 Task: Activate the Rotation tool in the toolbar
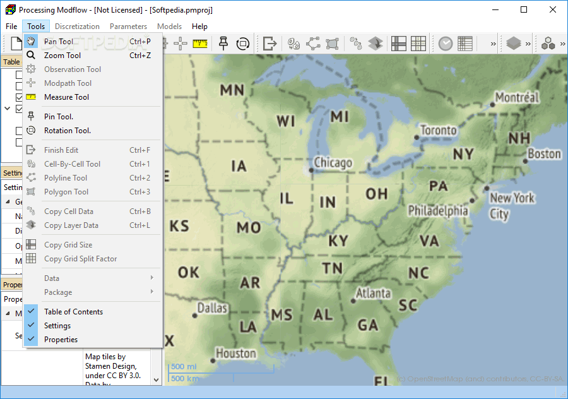(x=243, y=44)
